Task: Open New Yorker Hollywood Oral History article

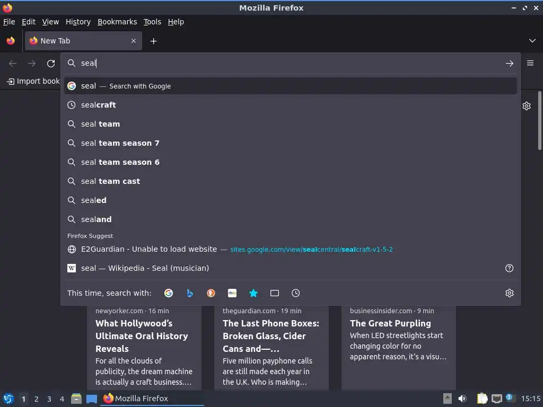Action: (144, 348)
